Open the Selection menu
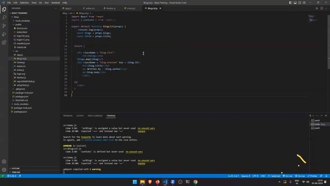The image size is (330, 186). pyautogui.click(x=24, y=3)
